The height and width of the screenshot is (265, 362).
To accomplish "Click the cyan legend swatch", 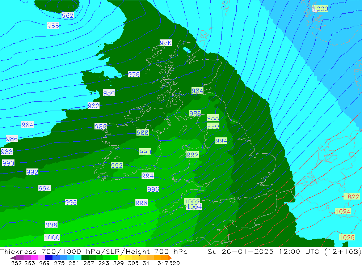I will click(78, 257).
